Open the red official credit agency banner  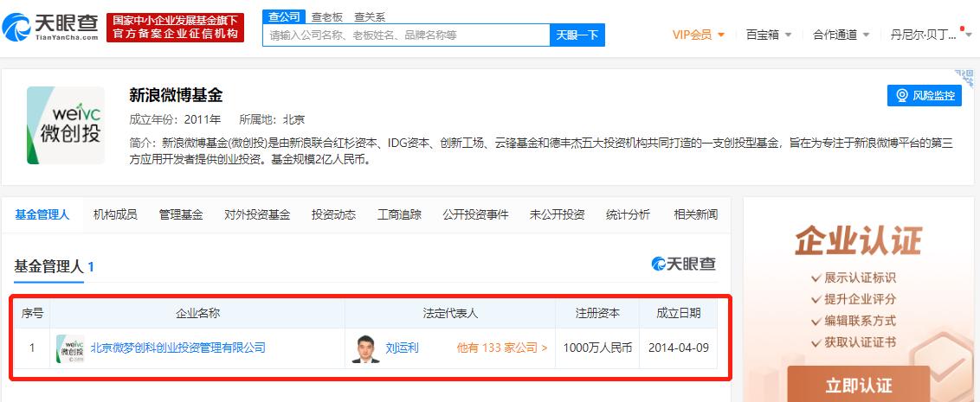click(x=175, y=27)
